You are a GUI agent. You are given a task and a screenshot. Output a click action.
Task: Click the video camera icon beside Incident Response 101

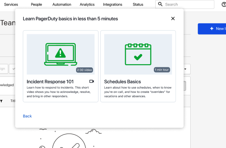92,81
